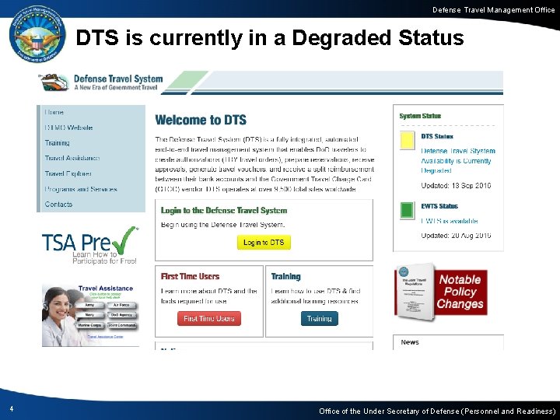Click the slide title about Degraded Status
Screen dimensions: 560x420
[270, 37]
